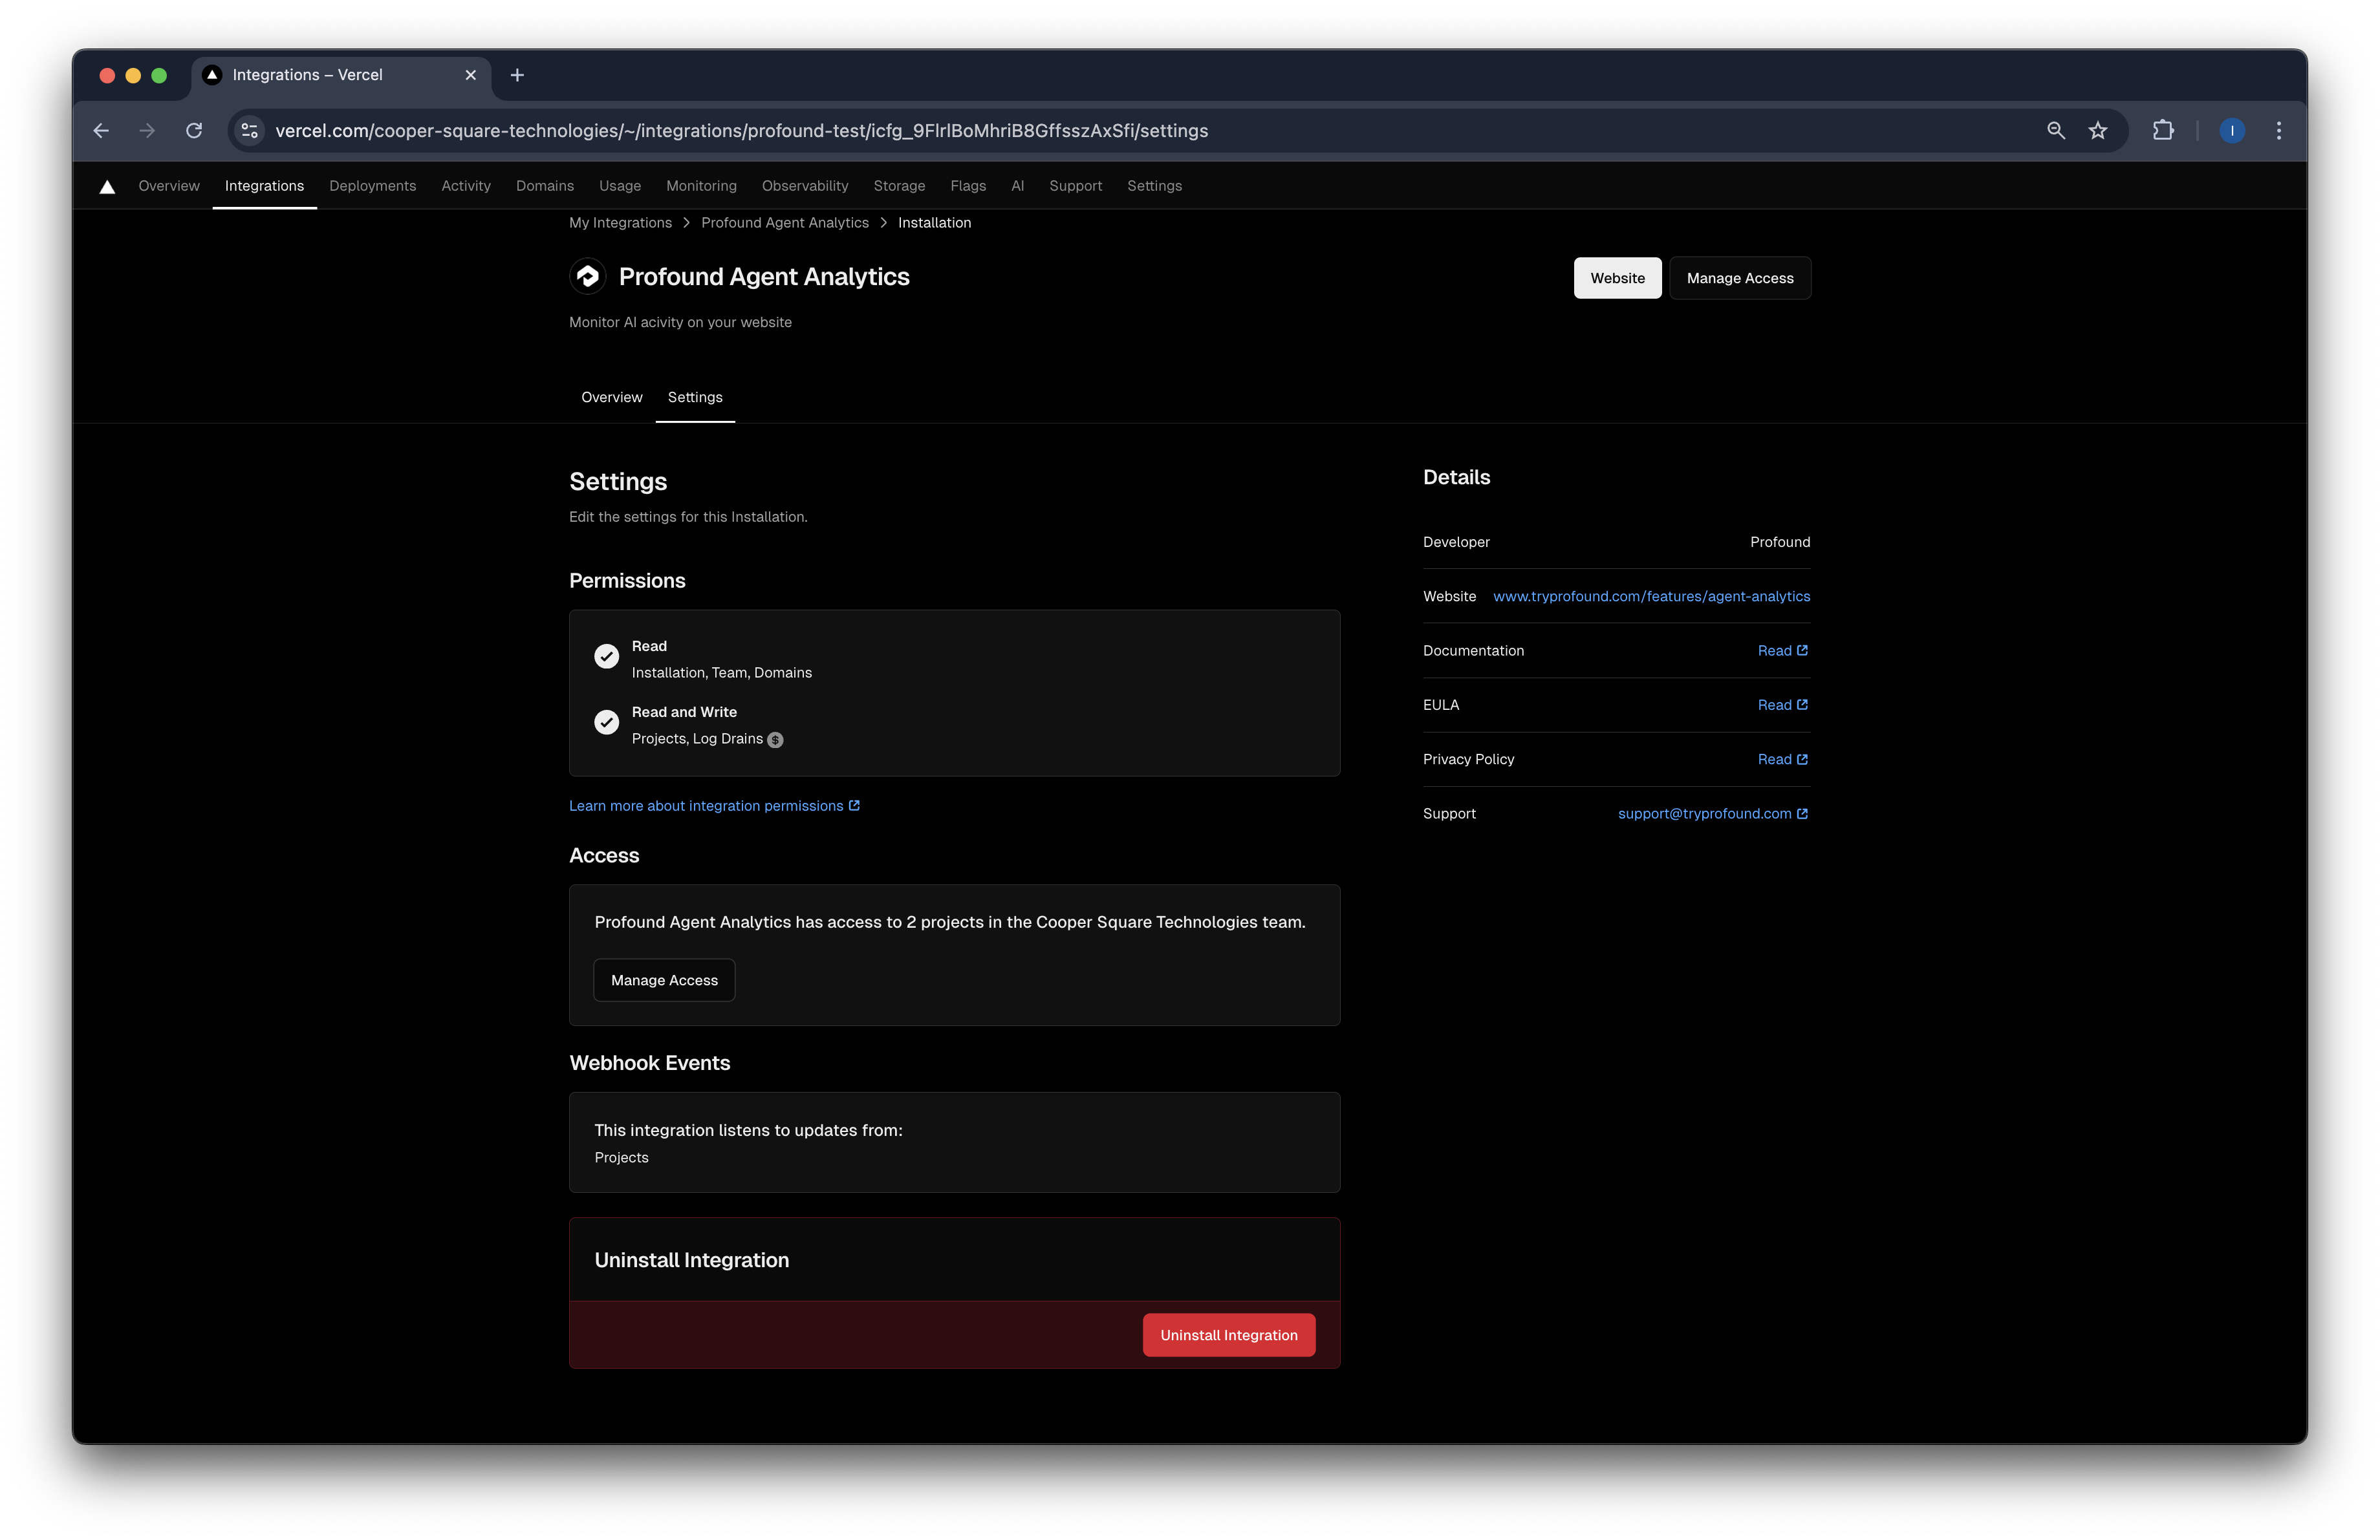Click the My Integrations breadcrumb
Viewport: 2380px width, 1540px height.
(620, 223)
